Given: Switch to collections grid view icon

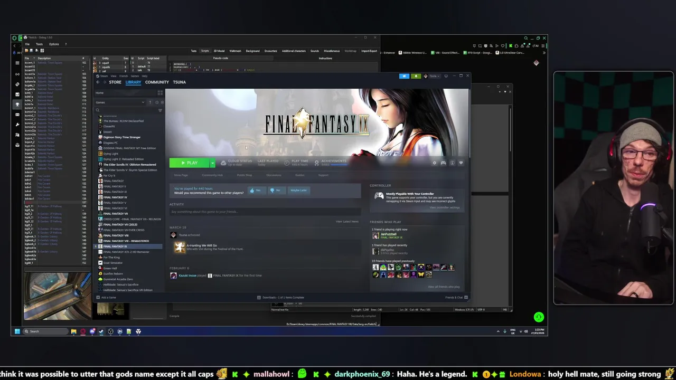Looking at the screenshot, I should point(160,93).
